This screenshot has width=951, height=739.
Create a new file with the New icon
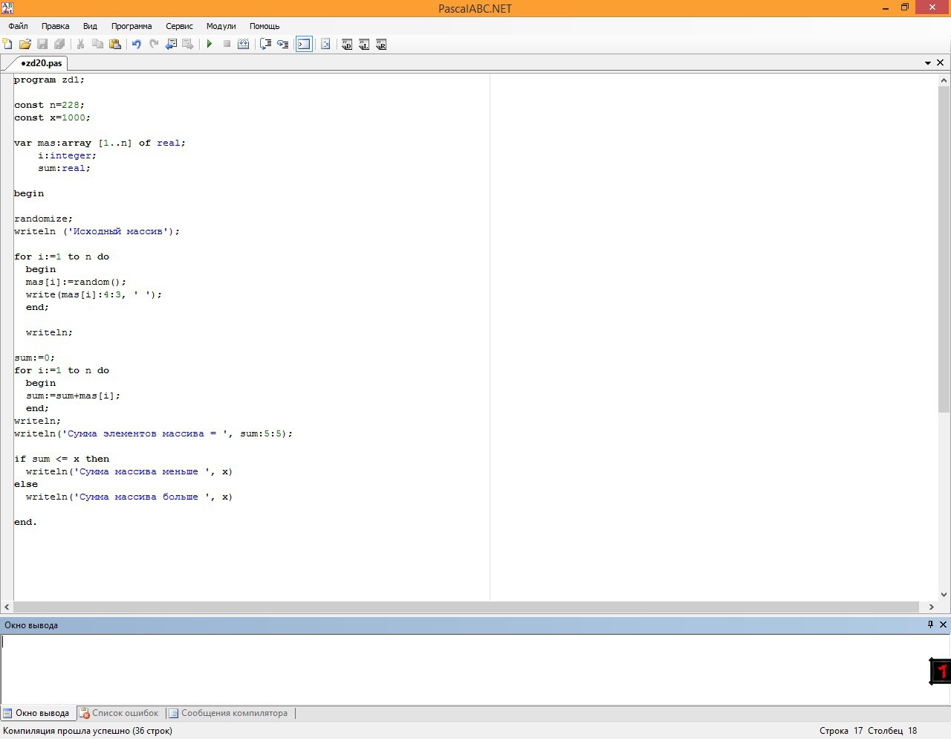click(x=7, y=45)
